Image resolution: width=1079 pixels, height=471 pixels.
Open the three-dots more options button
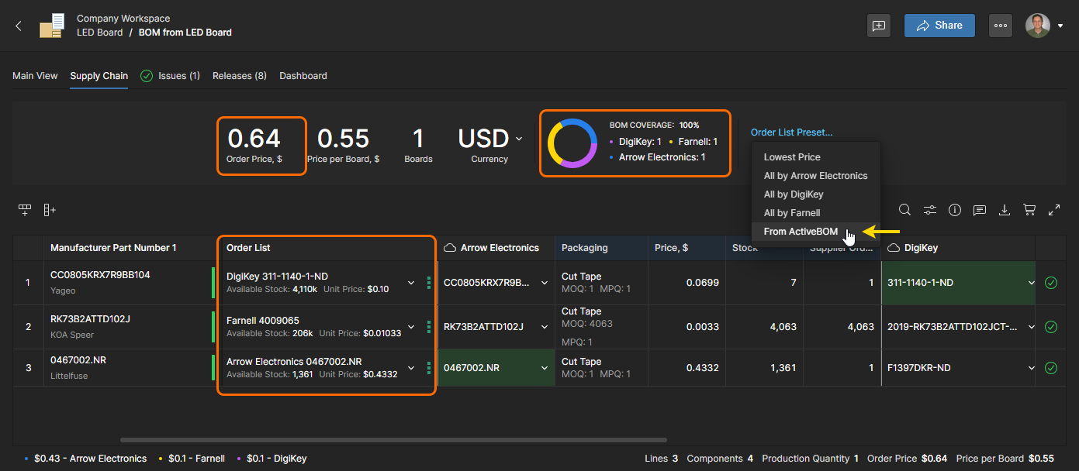(x=1001, y=26)
